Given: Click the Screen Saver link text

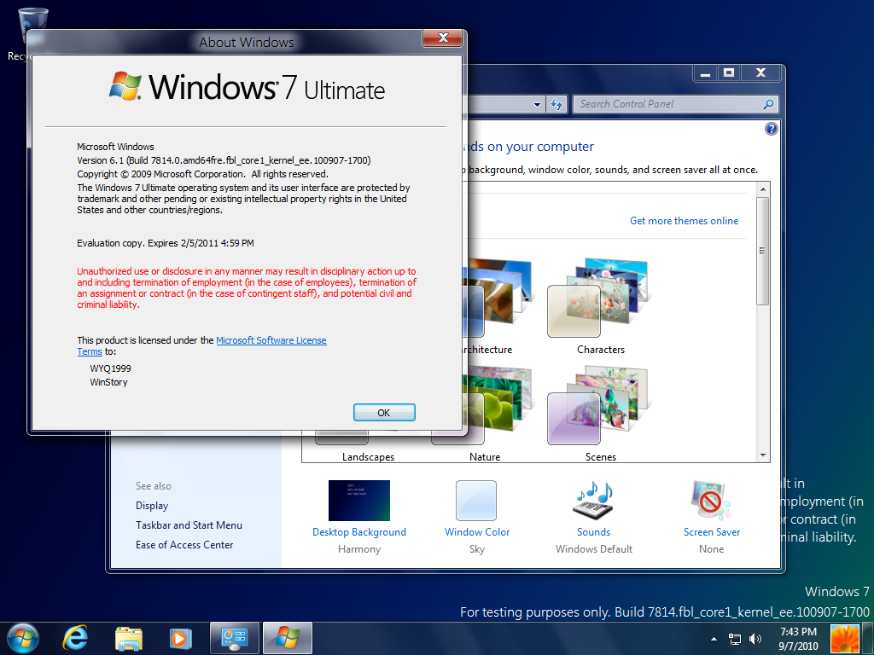Looking at the screenshot, I should (712, 532).
